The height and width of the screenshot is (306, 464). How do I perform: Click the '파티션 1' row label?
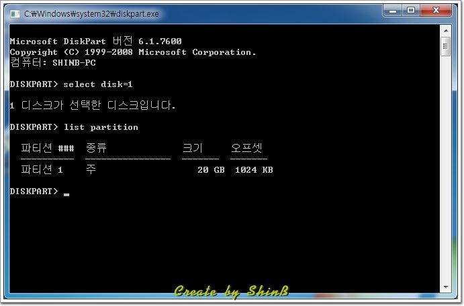[x=42, y=169]
